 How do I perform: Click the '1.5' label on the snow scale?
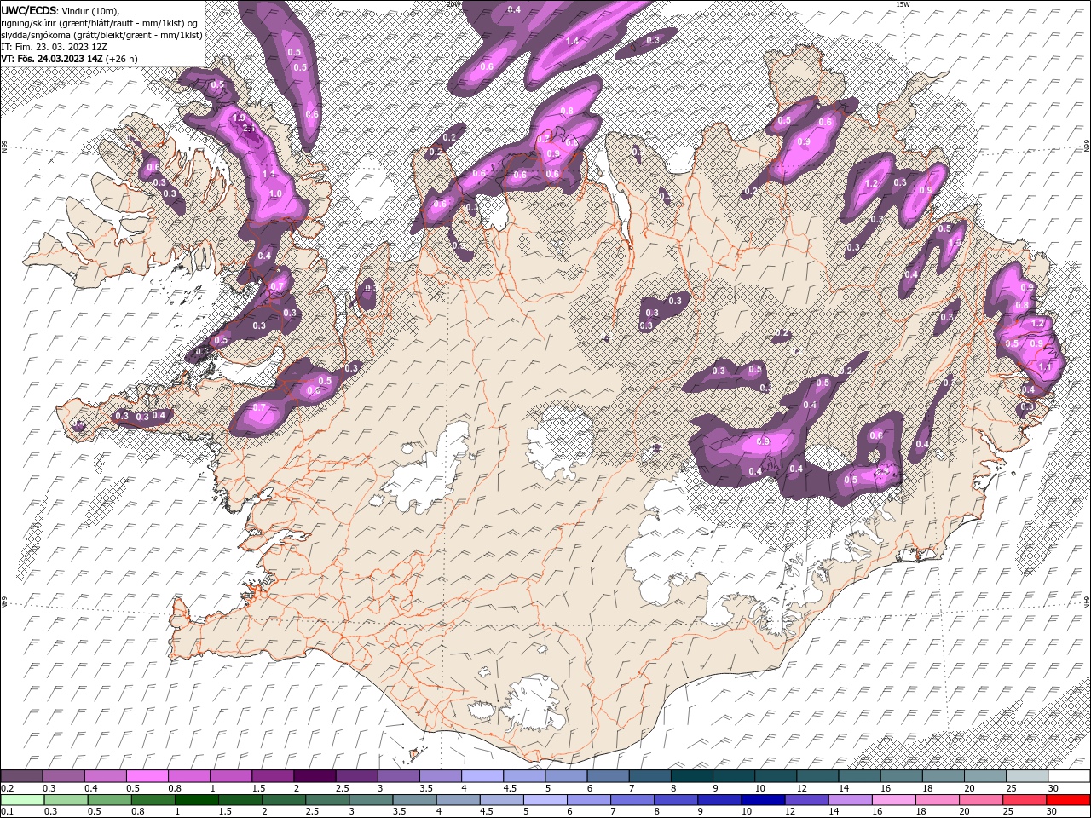click(259, 788)
